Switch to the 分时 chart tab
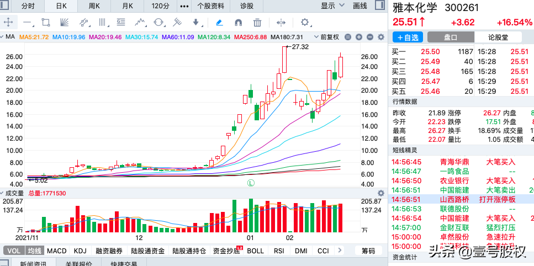This screenshot has height=266, width=534. [28, 6]
